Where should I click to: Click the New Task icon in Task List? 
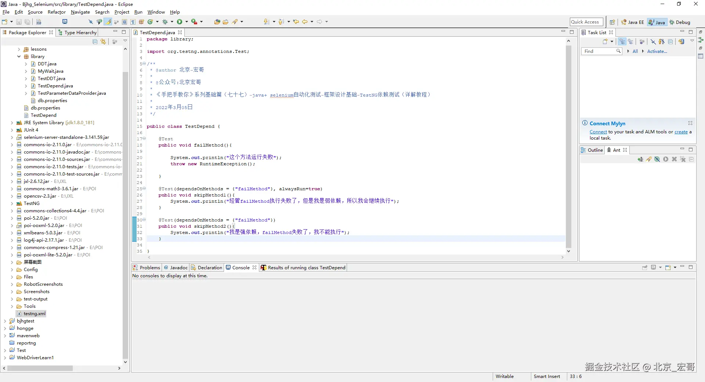[x=605, y=42]
